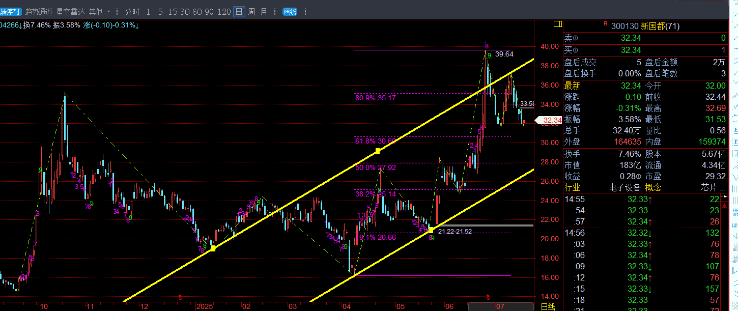Click the 盘后成交 label
This screenshot has height=311, width=738.
pos(581,63)
